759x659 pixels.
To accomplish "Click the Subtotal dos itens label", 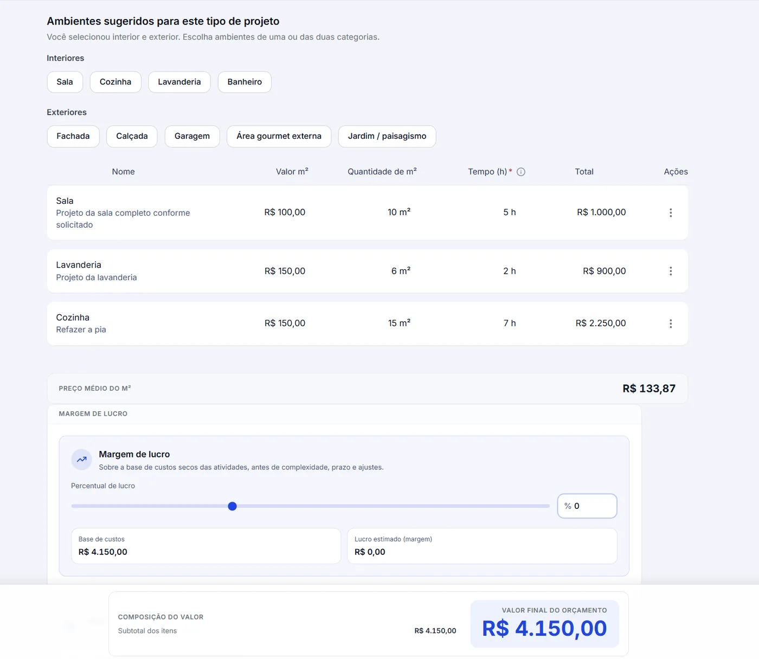I will (147, 631).
